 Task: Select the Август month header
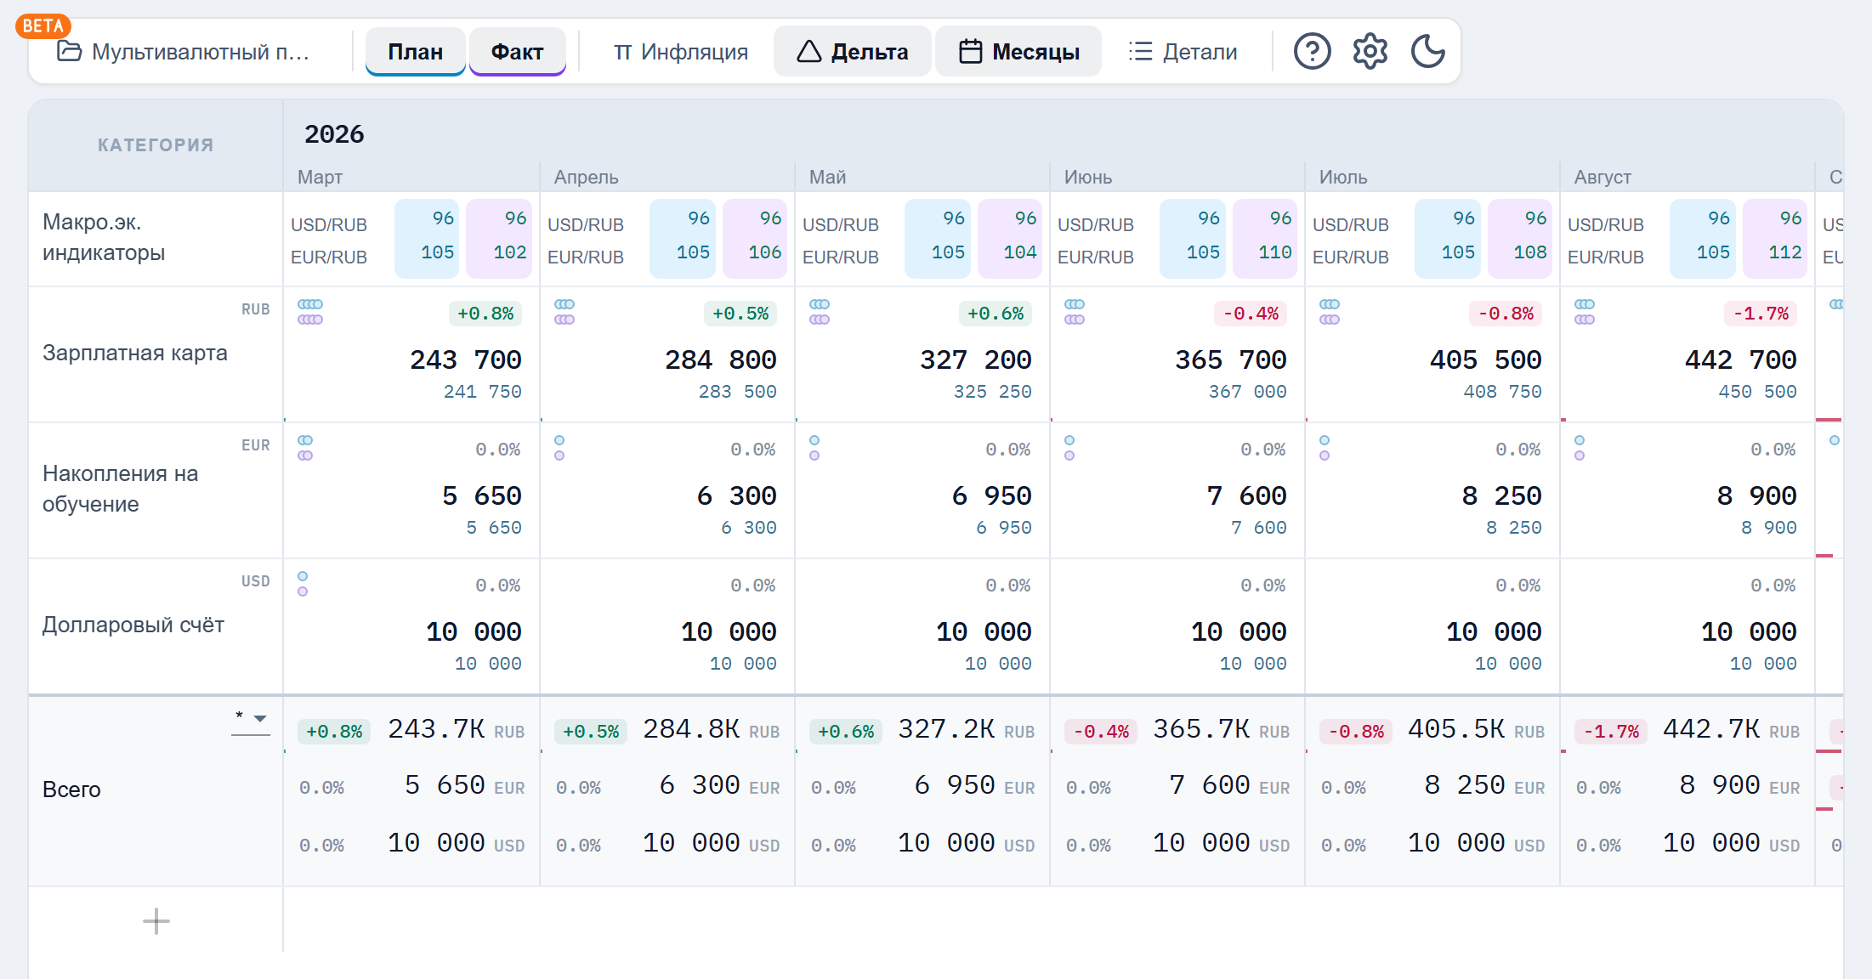click(1603, 177)
